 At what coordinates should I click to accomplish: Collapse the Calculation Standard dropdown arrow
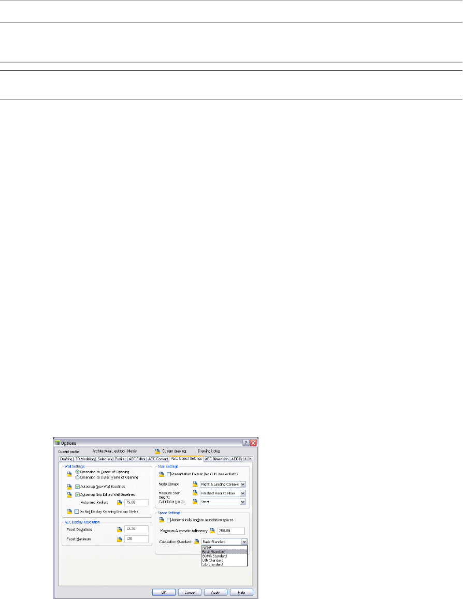click(x=244, y=542)
